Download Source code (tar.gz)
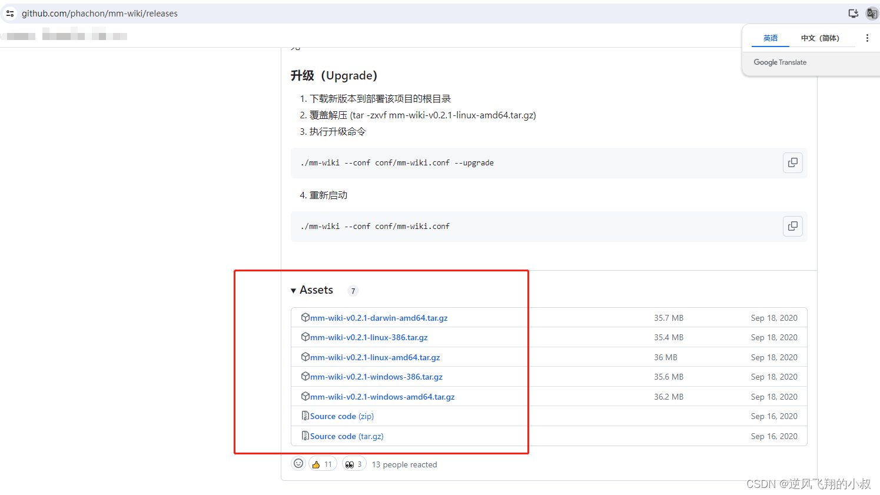Image resolution: width=880 pixels, height=495 pixels. tap(347, 436)
